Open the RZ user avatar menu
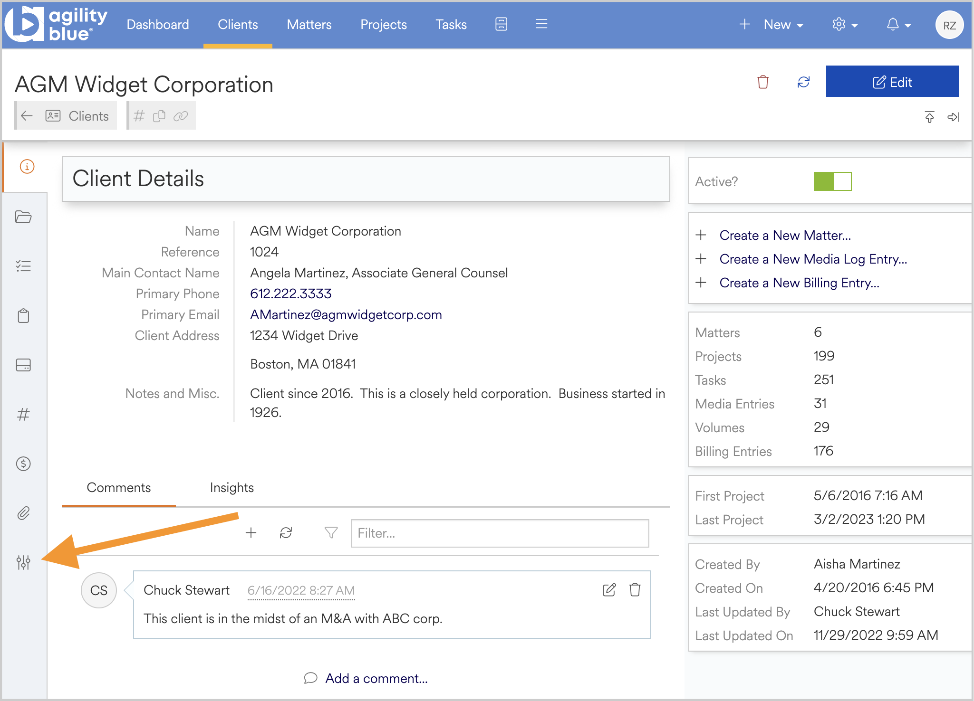This screenshot has width=974, height=701. pos(949,25)
